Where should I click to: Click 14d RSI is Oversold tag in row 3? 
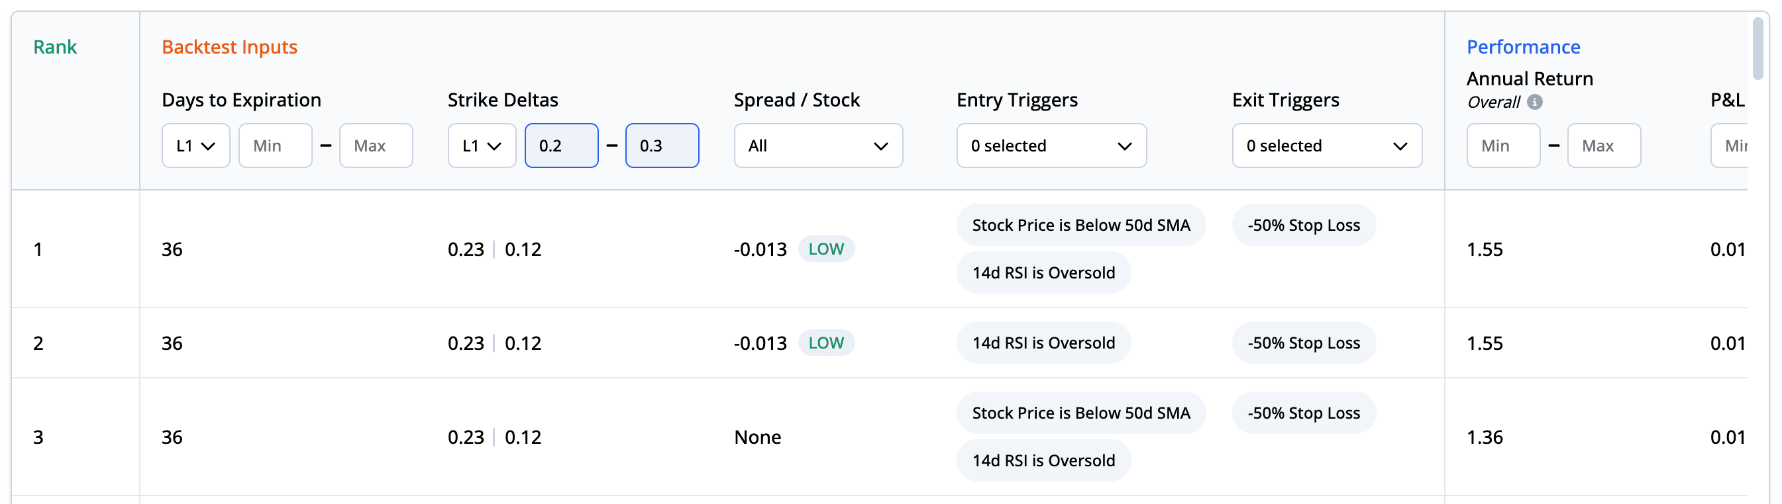1043,460
